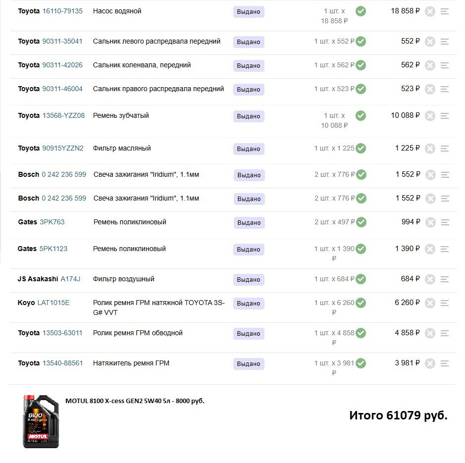The width and height of the screenshot is (465, 463).
Task: Click the Gates 3PK763 part number
Action: tap(52, 222)
